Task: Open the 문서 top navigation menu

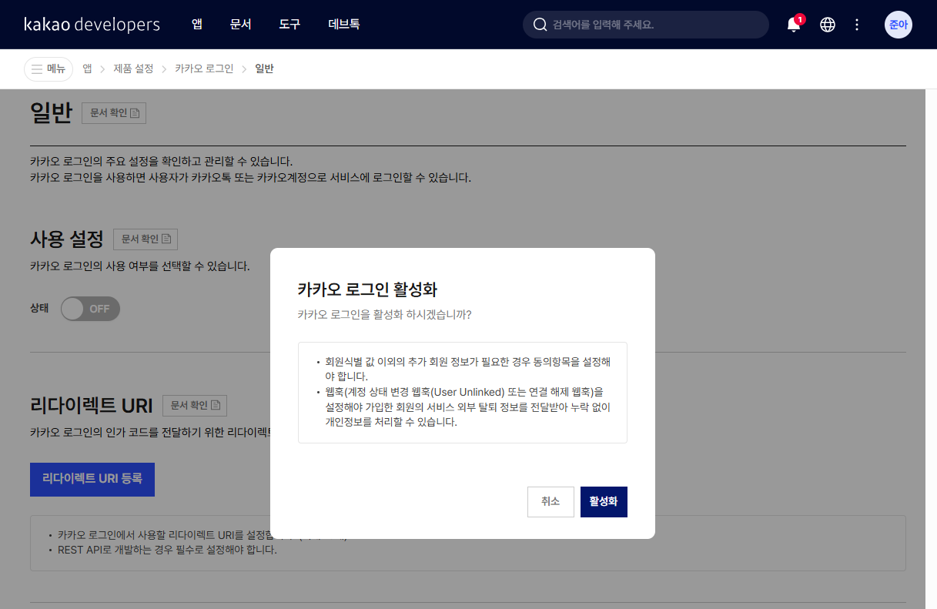Action: (240, 25)
